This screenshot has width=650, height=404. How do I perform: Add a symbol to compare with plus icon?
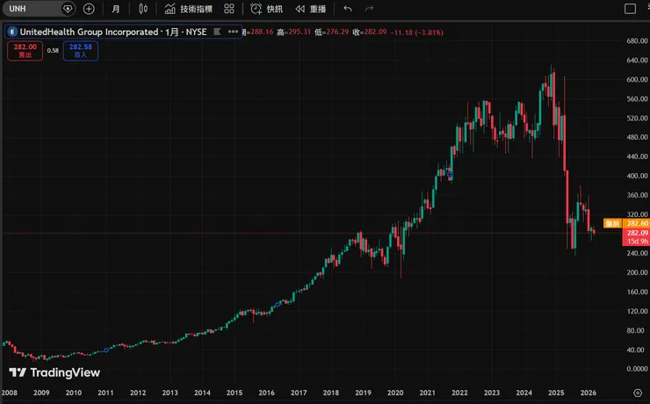89,9
